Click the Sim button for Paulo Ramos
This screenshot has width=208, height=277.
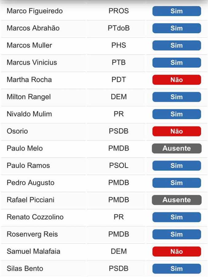(176, 166)
